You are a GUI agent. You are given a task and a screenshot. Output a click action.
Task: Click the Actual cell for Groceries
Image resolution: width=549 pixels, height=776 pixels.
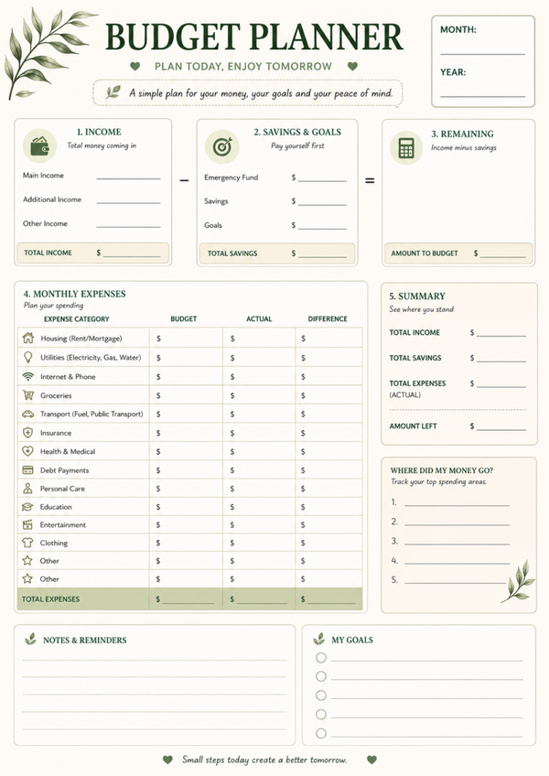point(259,395)
